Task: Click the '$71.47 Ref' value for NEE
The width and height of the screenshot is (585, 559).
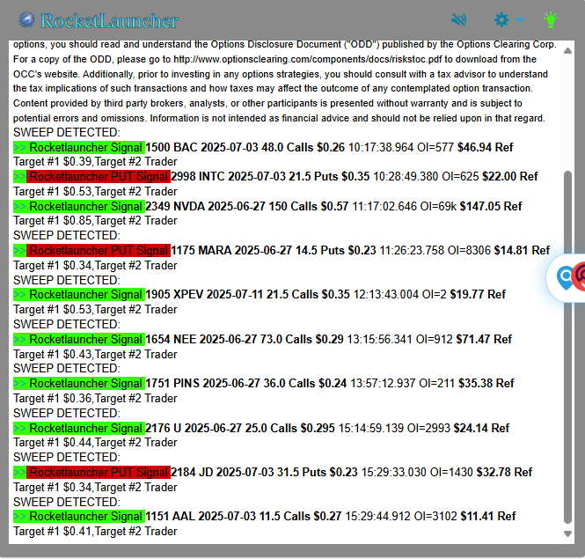Action: click(x=484, y=340)
